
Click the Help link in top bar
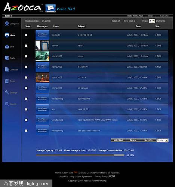150,16
